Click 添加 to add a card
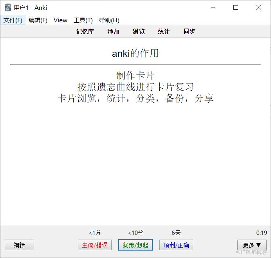 point(114,31)
